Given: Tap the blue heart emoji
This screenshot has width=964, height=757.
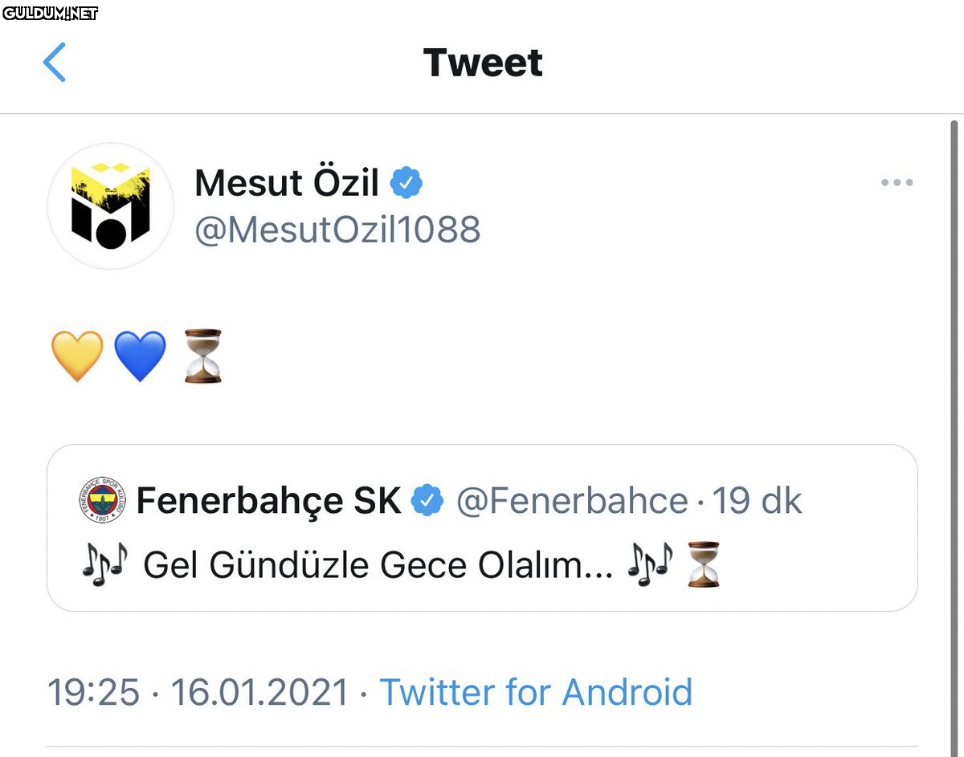Looking at the screenshot, I should click(141, 356).
